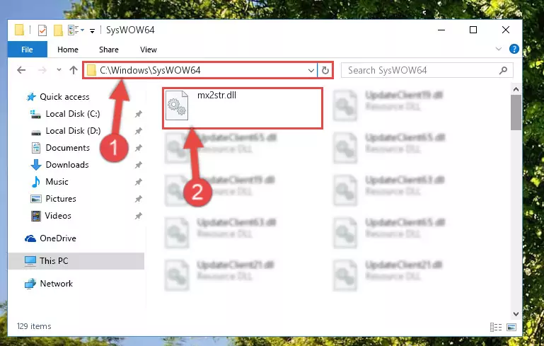Screen dimensions: 544x346
Task: Open Local Disk (C:) in sidebar
Action: [73, 114]
